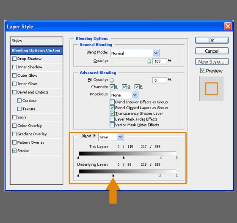The height and width of the screenshot is (223, 237).
Task: Toggle the G channel checkbox
Action: point(124,87)
